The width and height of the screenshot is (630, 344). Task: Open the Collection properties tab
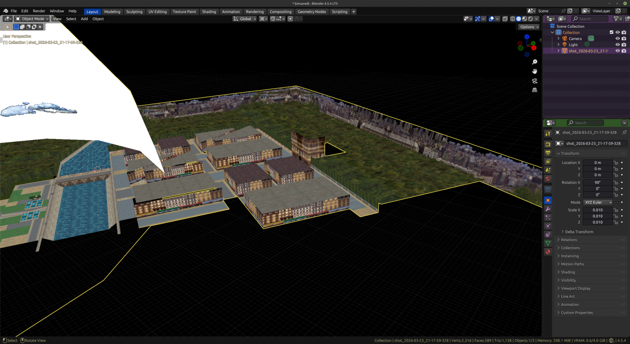(x=548, y=189)
